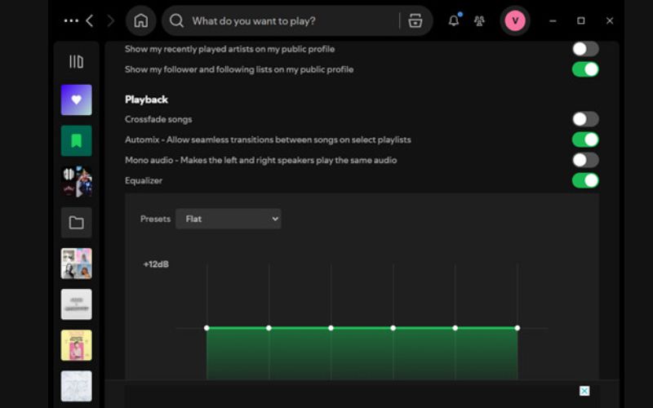The height and width of the screenshot is (408, 653).
Task: Close the ad banner at bottom
Action: (584, 391)
